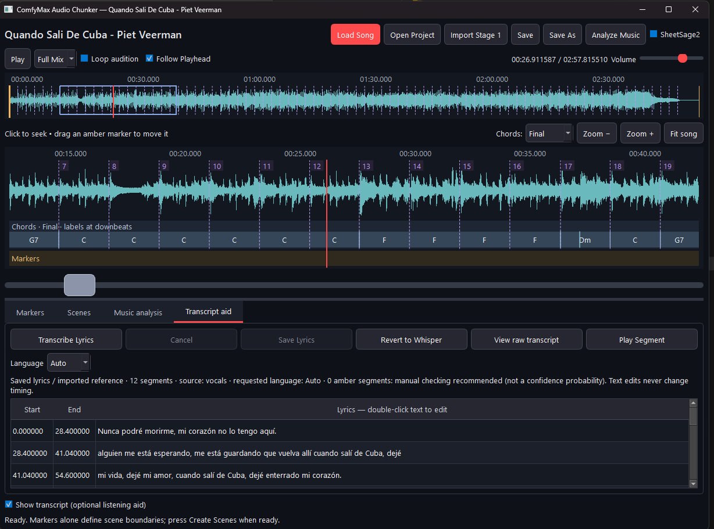Click the 54.600000 end time cell

click(74, 475)
